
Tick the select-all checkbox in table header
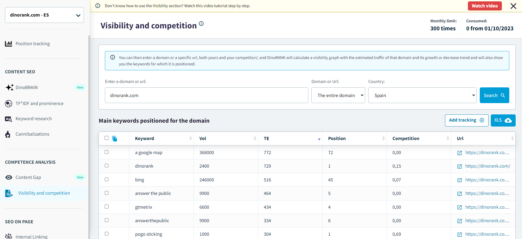(x=107, y=138)
